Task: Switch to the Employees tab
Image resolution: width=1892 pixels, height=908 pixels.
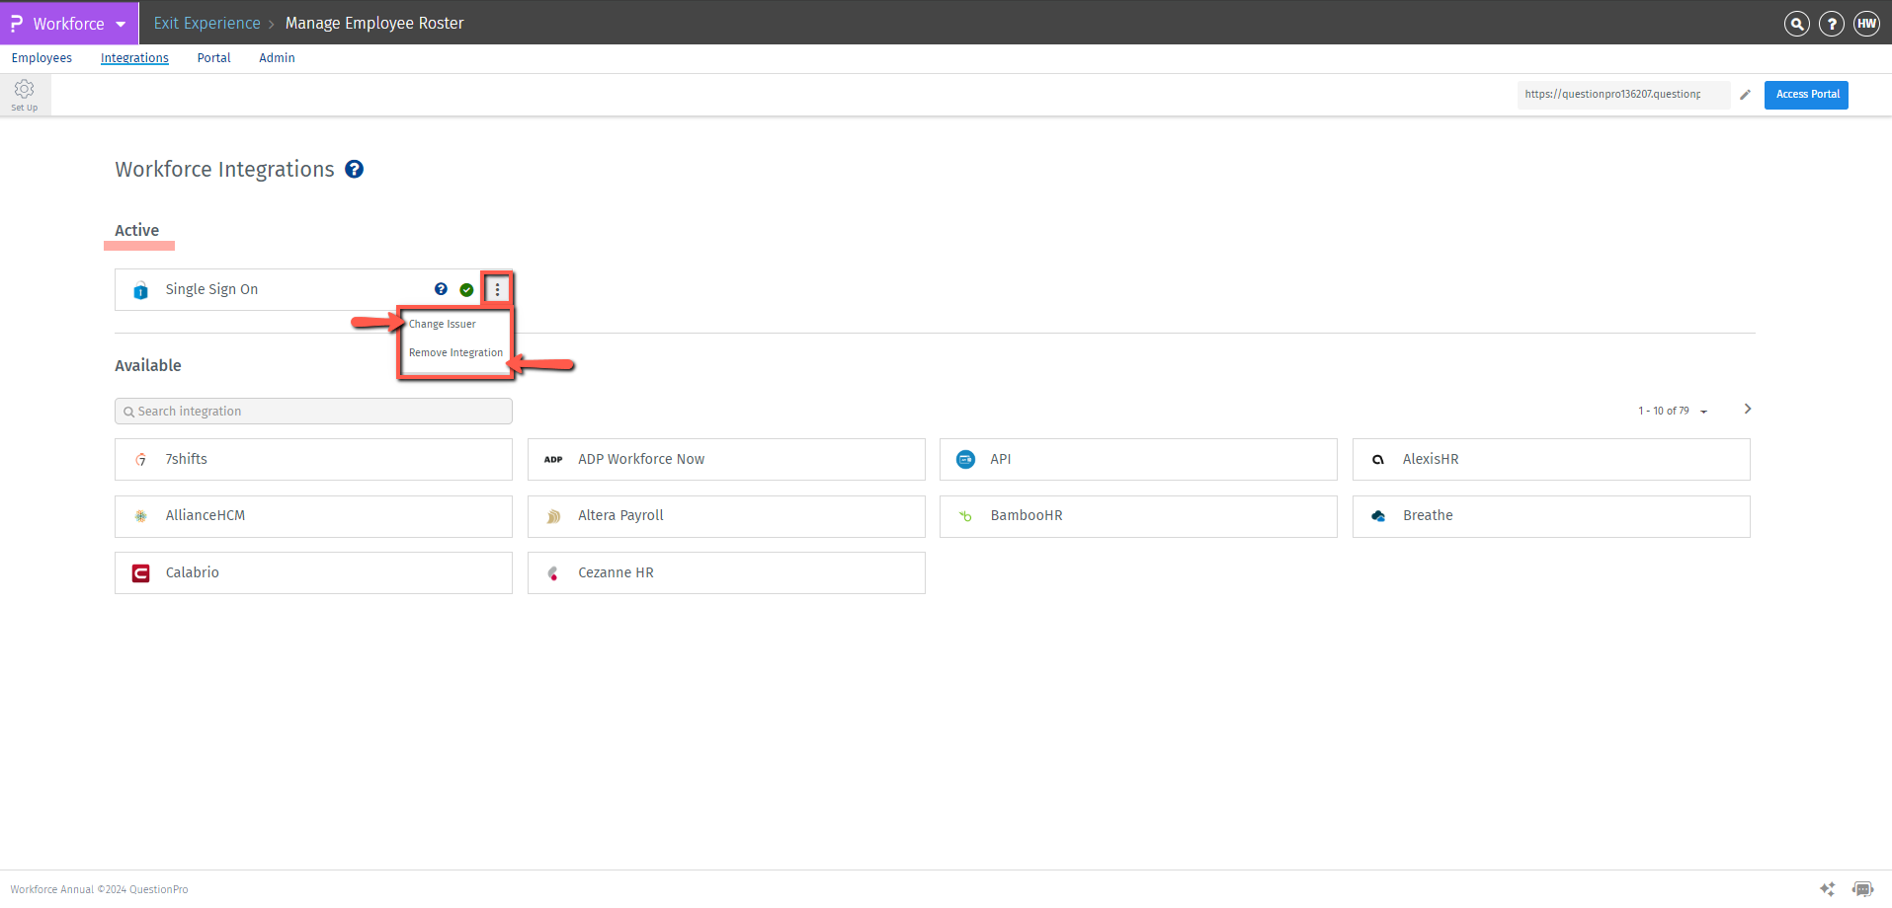Action: tap(41, 58)
